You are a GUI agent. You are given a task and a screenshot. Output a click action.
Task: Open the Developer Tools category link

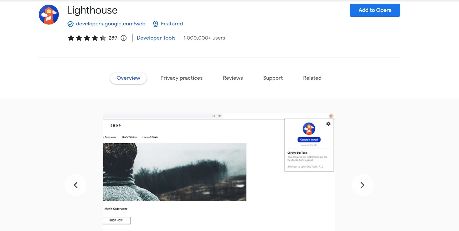[156, 38]
